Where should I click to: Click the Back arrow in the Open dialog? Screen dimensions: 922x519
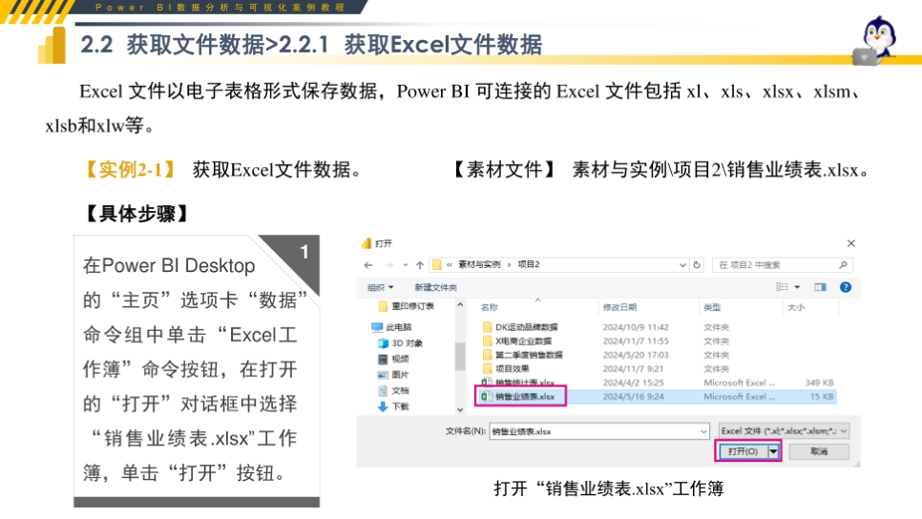[368, 265]
